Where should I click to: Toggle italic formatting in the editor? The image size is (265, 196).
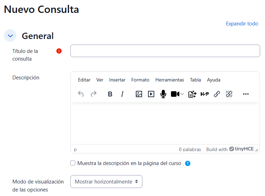122,94
